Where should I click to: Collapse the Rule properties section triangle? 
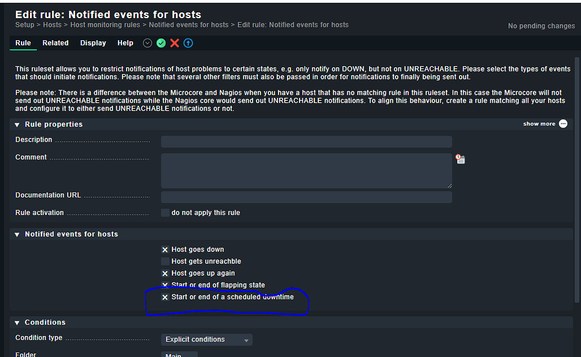(16, 124)
